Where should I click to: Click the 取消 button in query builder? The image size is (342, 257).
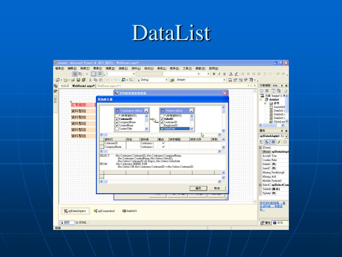(x=217, y=188)
